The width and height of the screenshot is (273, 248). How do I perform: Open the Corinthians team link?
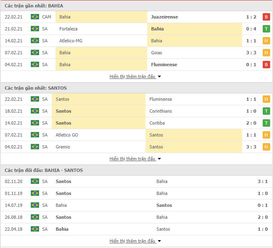coord(160,111)
